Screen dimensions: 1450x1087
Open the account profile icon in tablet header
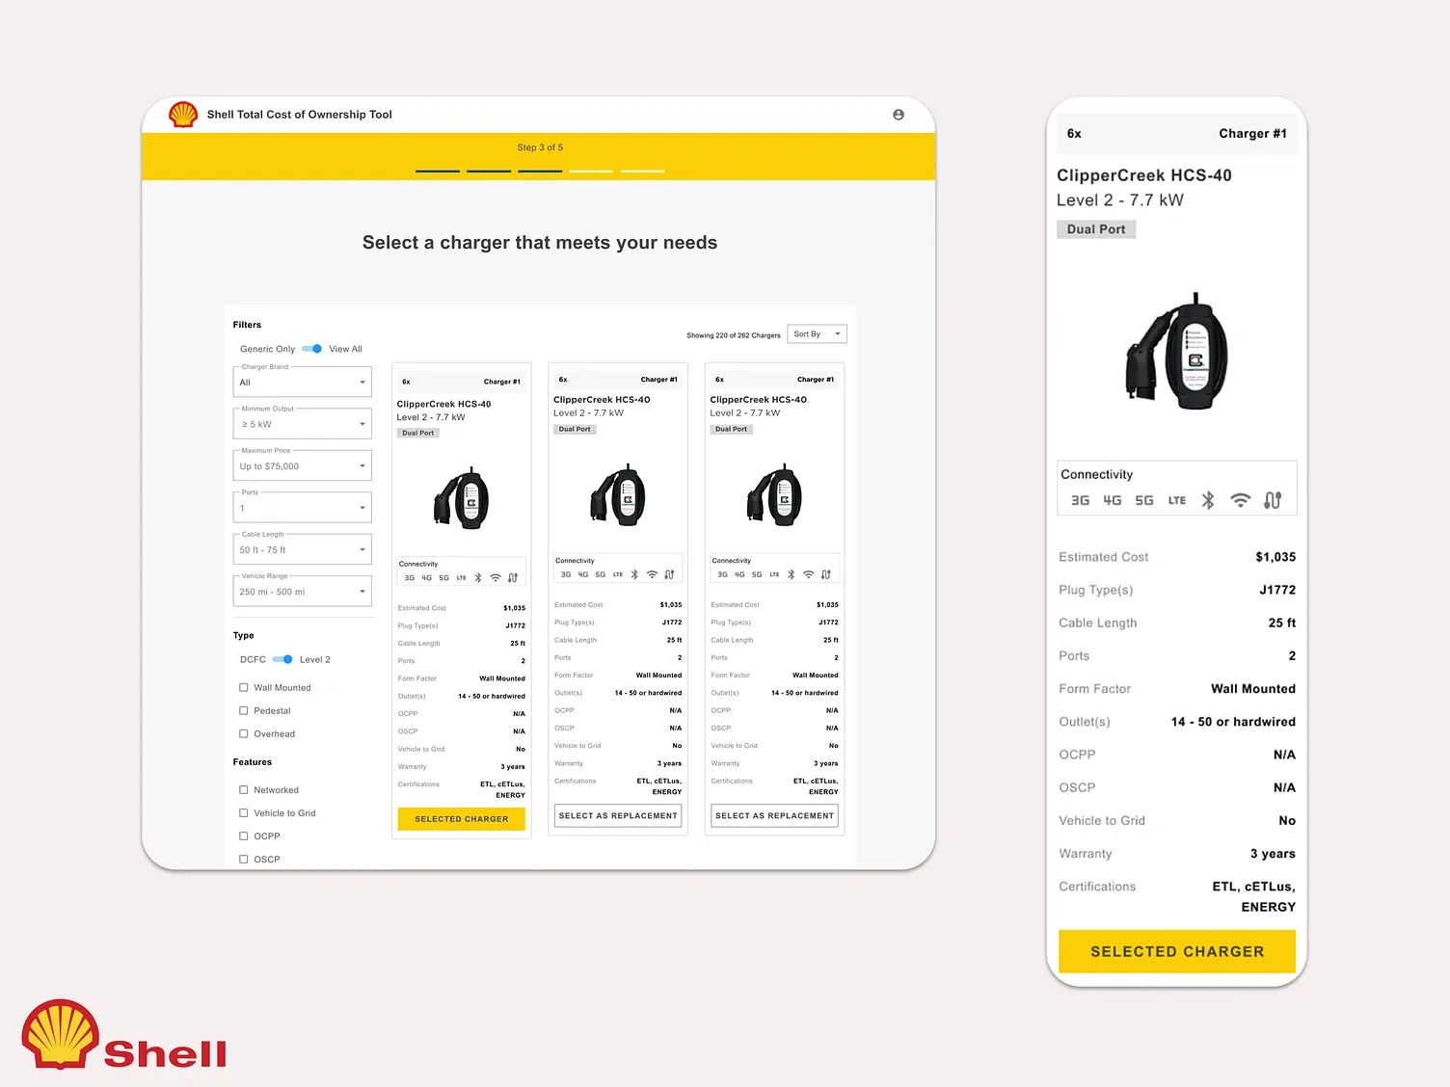(x=899, y=115)
